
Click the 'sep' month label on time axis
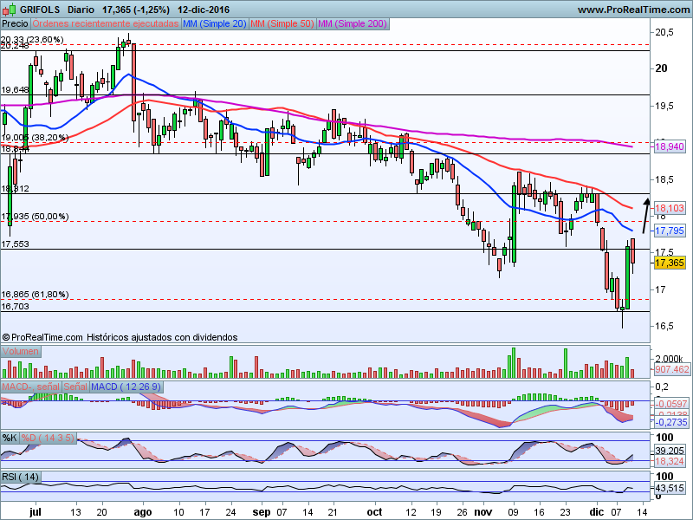(x=262, y=512)
